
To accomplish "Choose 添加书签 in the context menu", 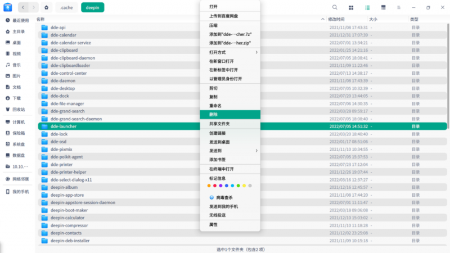I will (230, 160).
